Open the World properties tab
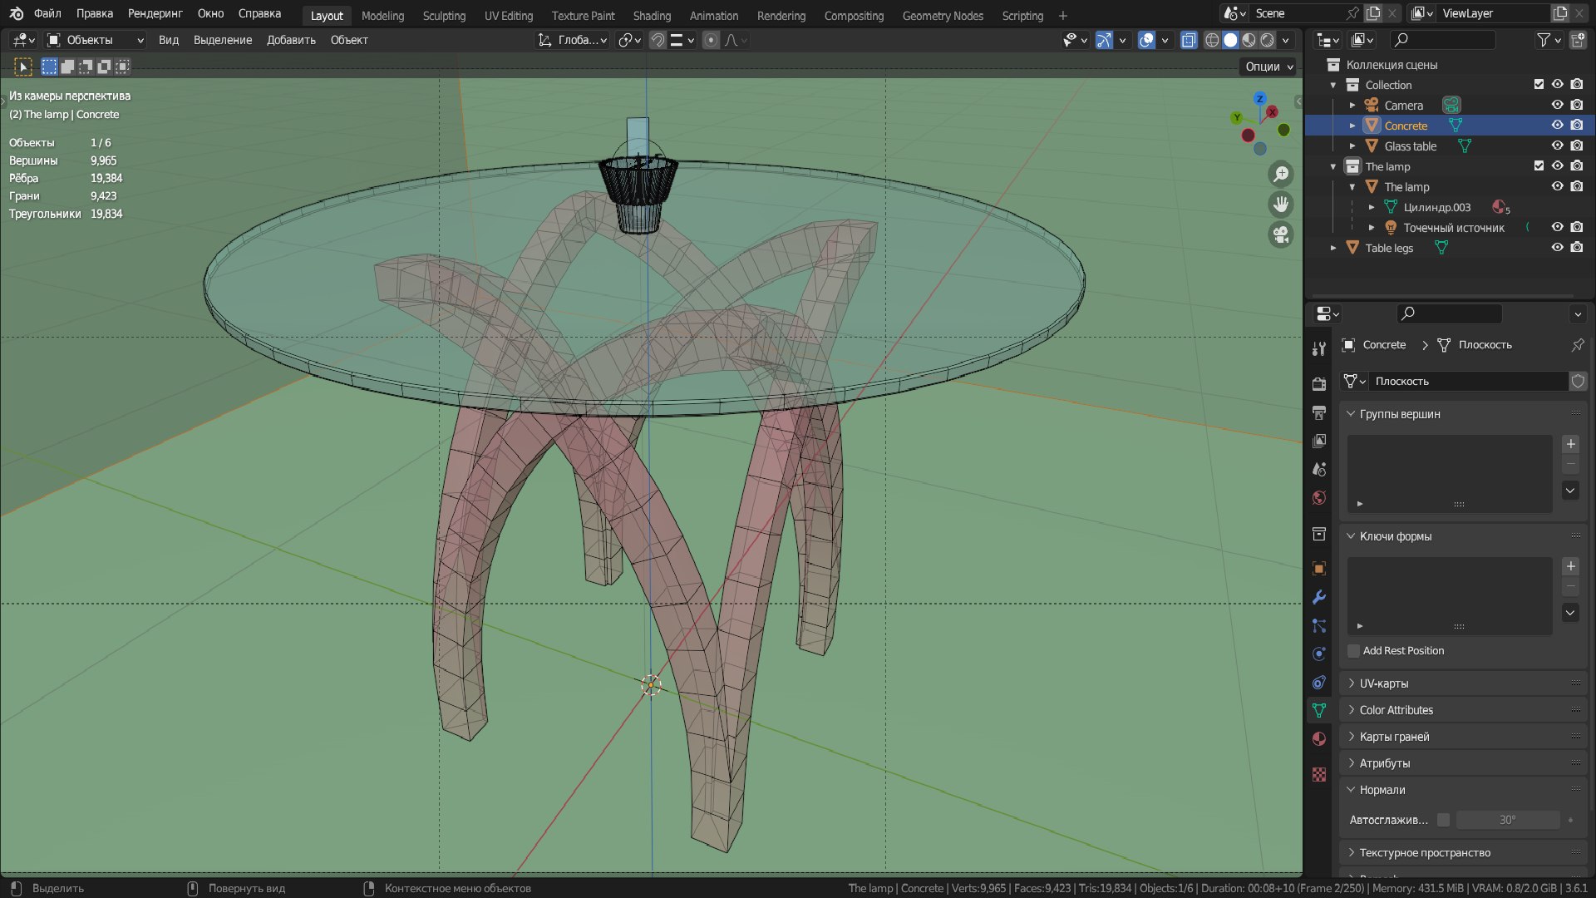The width and height of the screenshot is (1596, 898). click(x=1319, y=497)
